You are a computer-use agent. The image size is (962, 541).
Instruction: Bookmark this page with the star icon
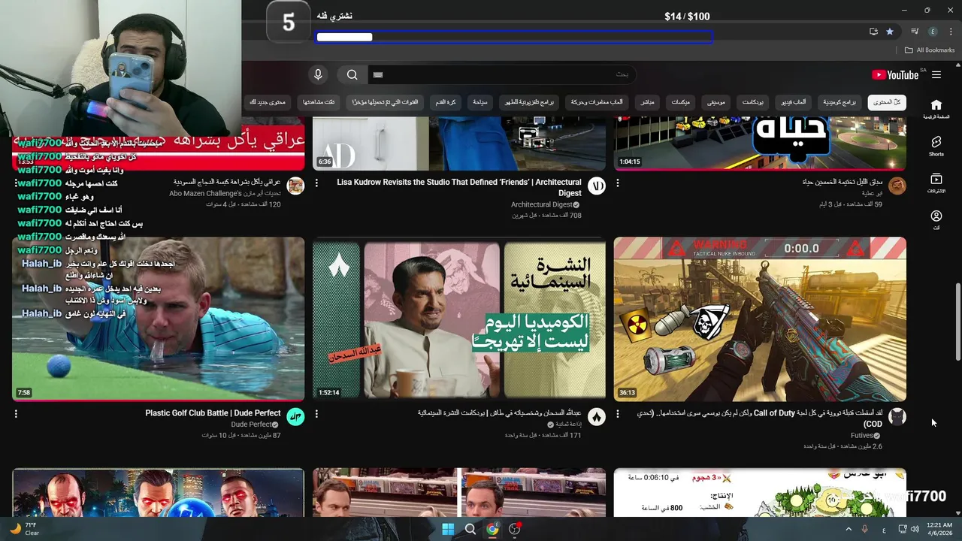pyautogui.click(x=890, y=32)
